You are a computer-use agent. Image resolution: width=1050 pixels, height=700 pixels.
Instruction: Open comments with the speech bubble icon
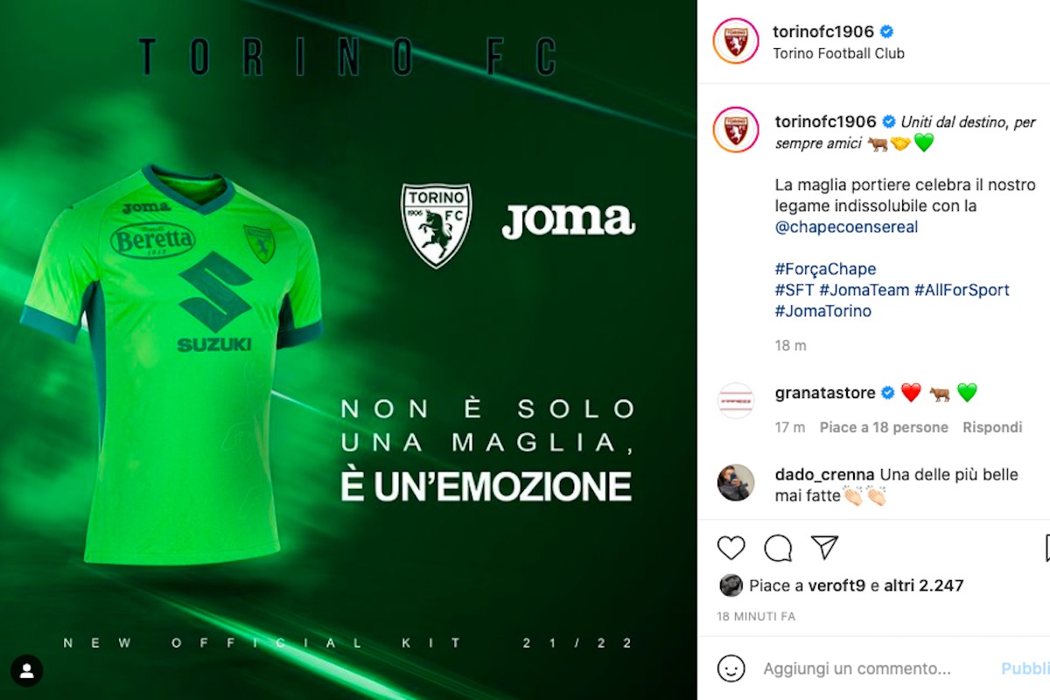click(x=778, y=548)
